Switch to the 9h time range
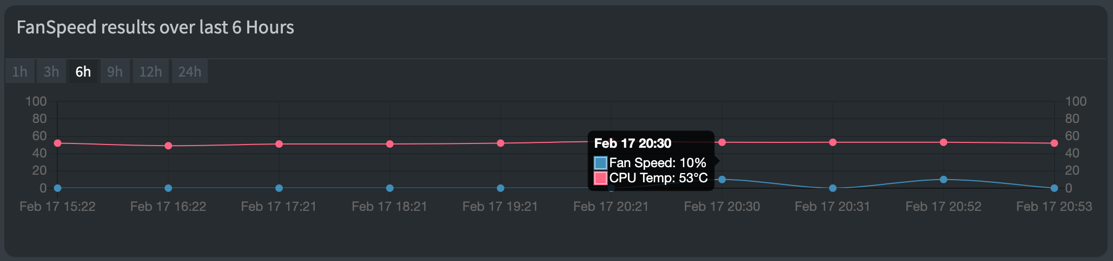Screen dimensions: 1113x261 pos(115,72)
